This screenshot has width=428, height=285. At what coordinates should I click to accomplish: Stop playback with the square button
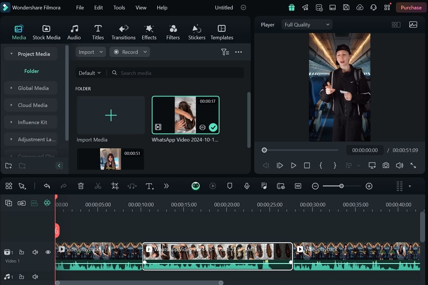[307, 165]
